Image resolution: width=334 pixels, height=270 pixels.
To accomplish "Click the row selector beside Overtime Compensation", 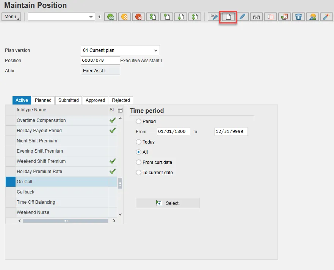I will [x=11, y=120].
